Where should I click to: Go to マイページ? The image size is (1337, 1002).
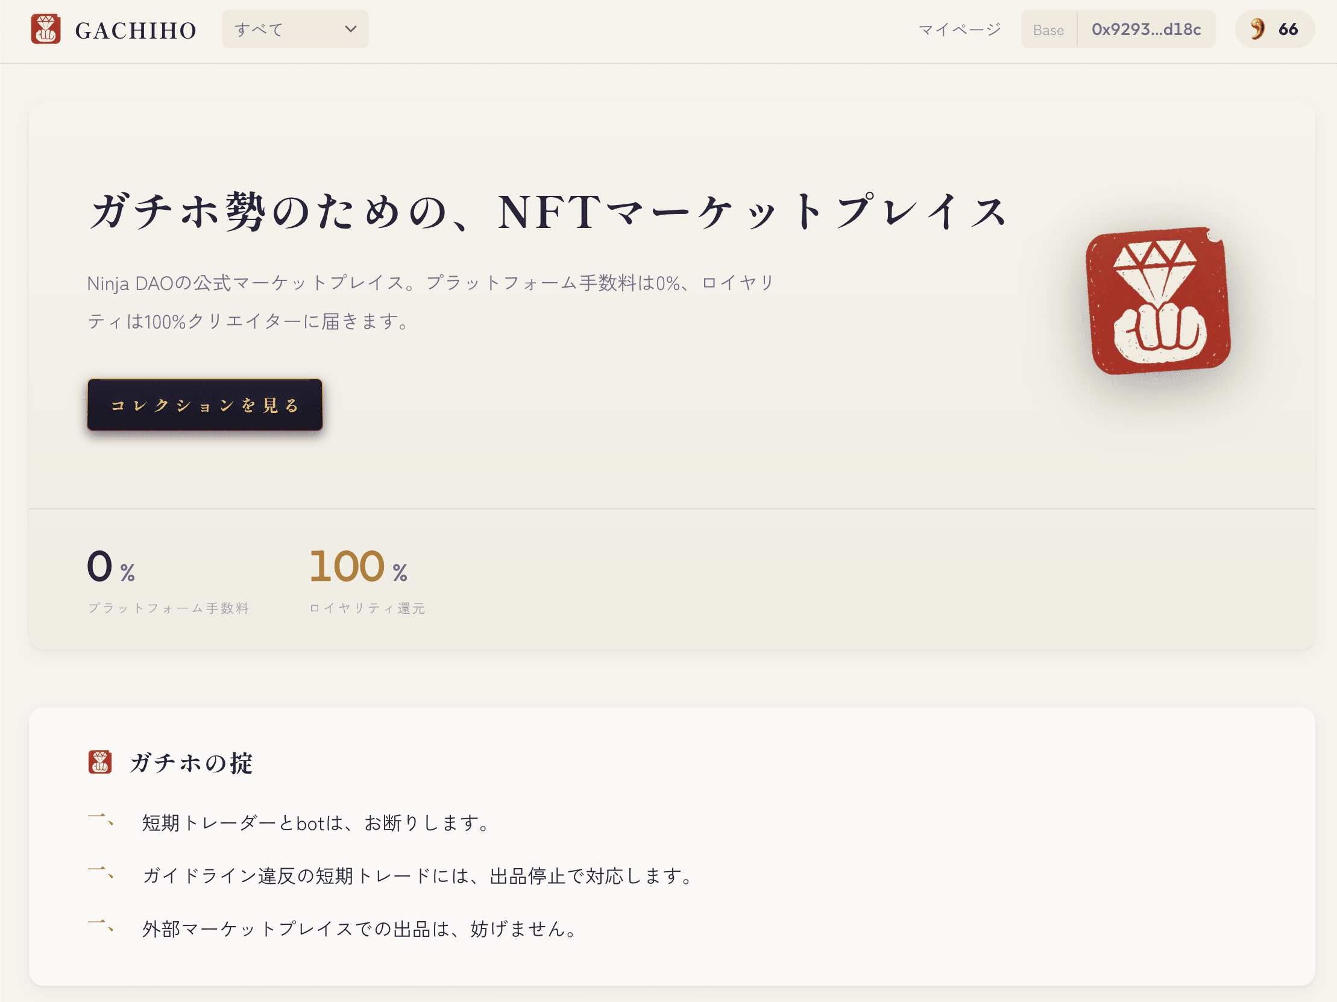(x=960, y=29)
